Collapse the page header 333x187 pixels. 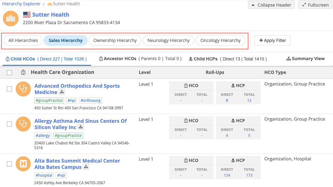click(x=271, y=5)
